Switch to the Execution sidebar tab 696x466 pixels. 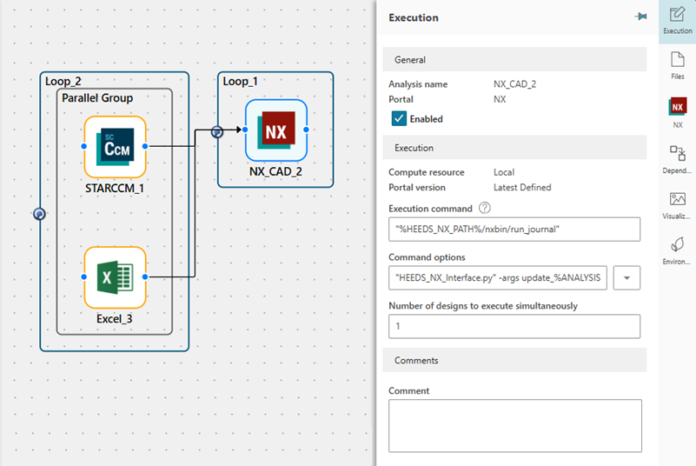(x=677, y=19)
